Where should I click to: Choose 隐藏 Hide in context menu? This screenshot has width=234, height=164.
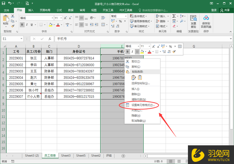pyautogui.click(x=142, y=116)
